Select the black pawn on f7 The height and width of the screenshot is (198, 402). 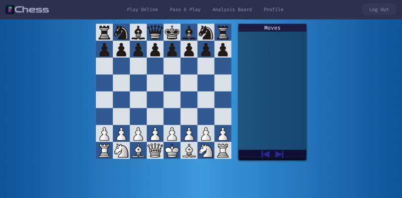click(189, 49)
